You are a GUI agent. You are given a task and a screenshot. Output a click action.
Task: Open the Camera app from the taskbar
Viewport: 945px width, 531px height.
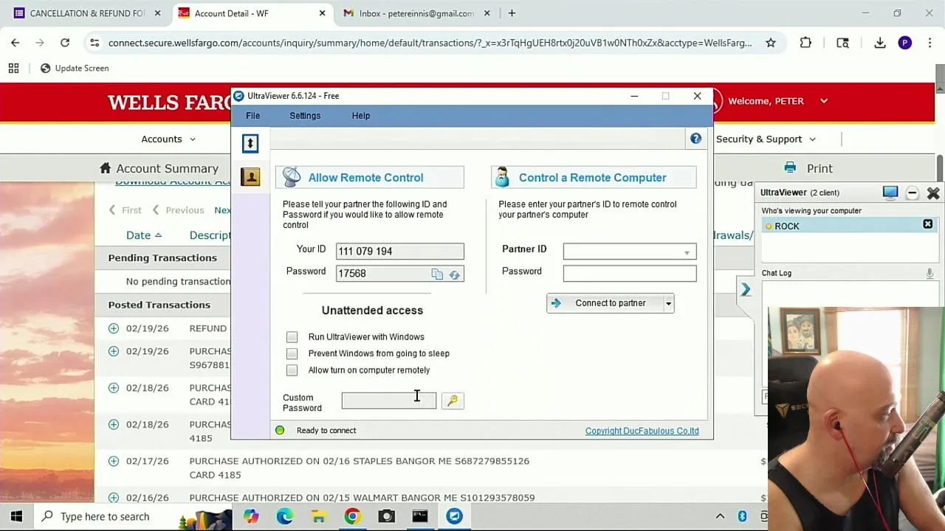[x=386, y=516]
